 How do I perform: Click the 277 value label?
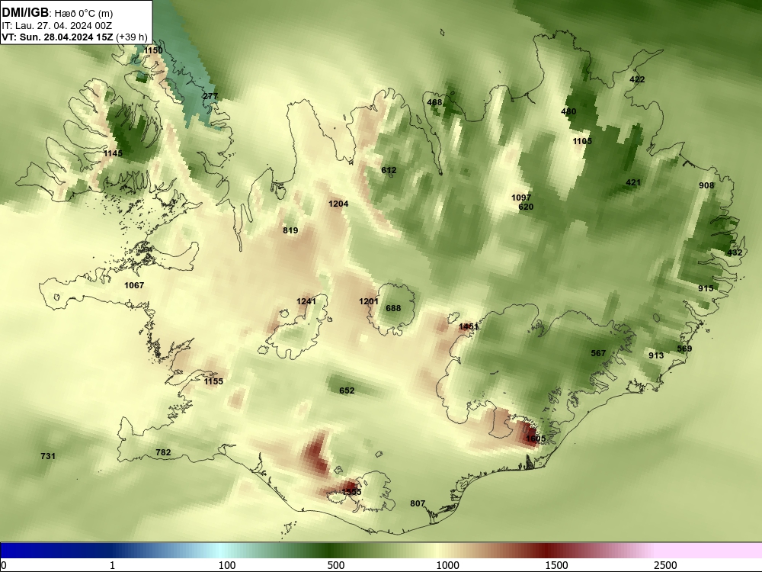coord(210,96)
